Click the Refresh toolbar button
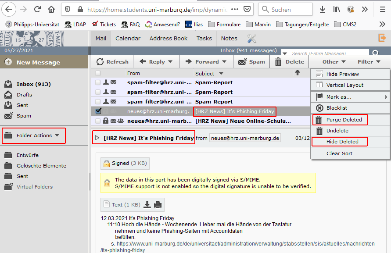 click(x=112, y=62)
